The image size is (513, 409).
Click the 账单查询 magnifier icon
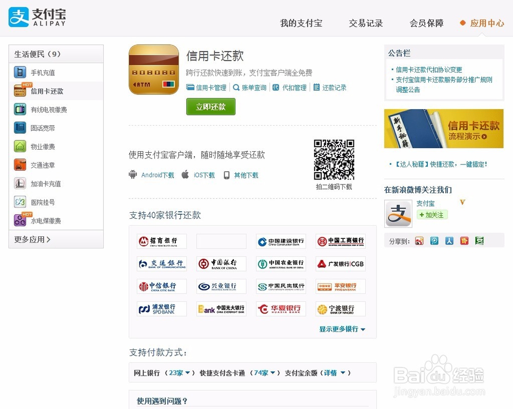[236, 87]
